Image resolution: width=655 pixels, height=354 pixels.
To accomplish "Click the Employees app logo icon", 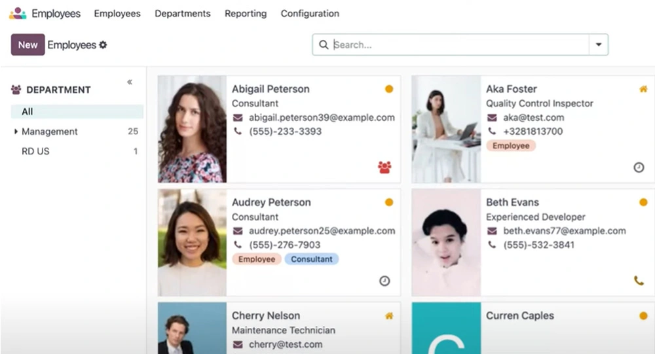I will coord(18,13).
